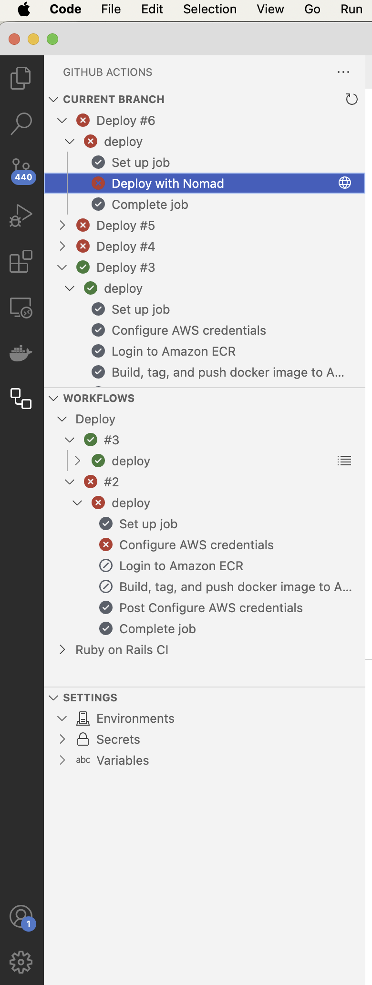This screenshot has height=985, width=372.
Task: Collapse the Deploy #6 run
Action: 62,120
